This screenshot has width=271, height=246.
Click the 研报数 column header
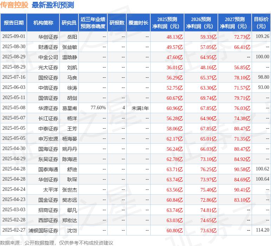pos(117,22)
